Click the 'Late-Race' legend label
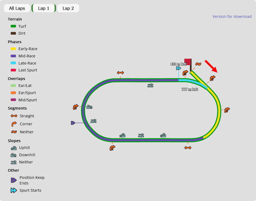The image size is (256, 201). point(27,63)
